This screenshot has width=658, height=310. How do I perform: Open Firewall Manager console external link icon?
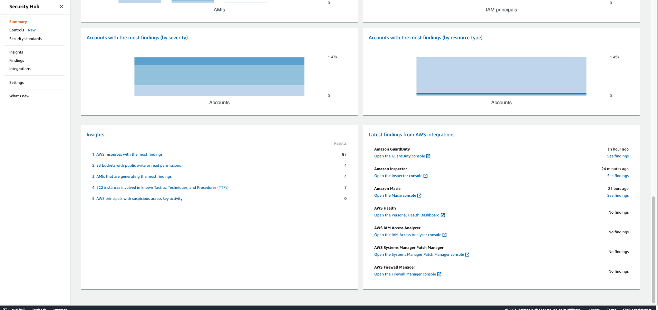[439, 274]
